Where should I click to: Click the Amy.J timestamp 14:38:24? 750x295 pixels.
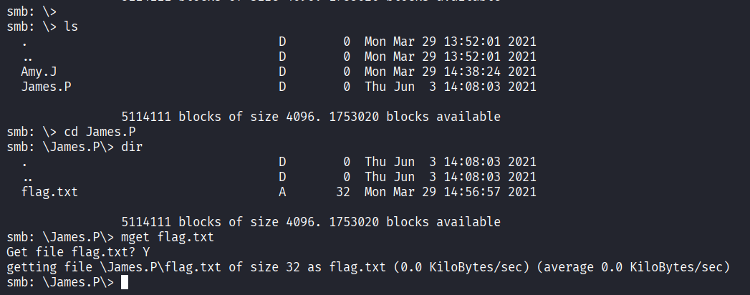click(471, 72)
